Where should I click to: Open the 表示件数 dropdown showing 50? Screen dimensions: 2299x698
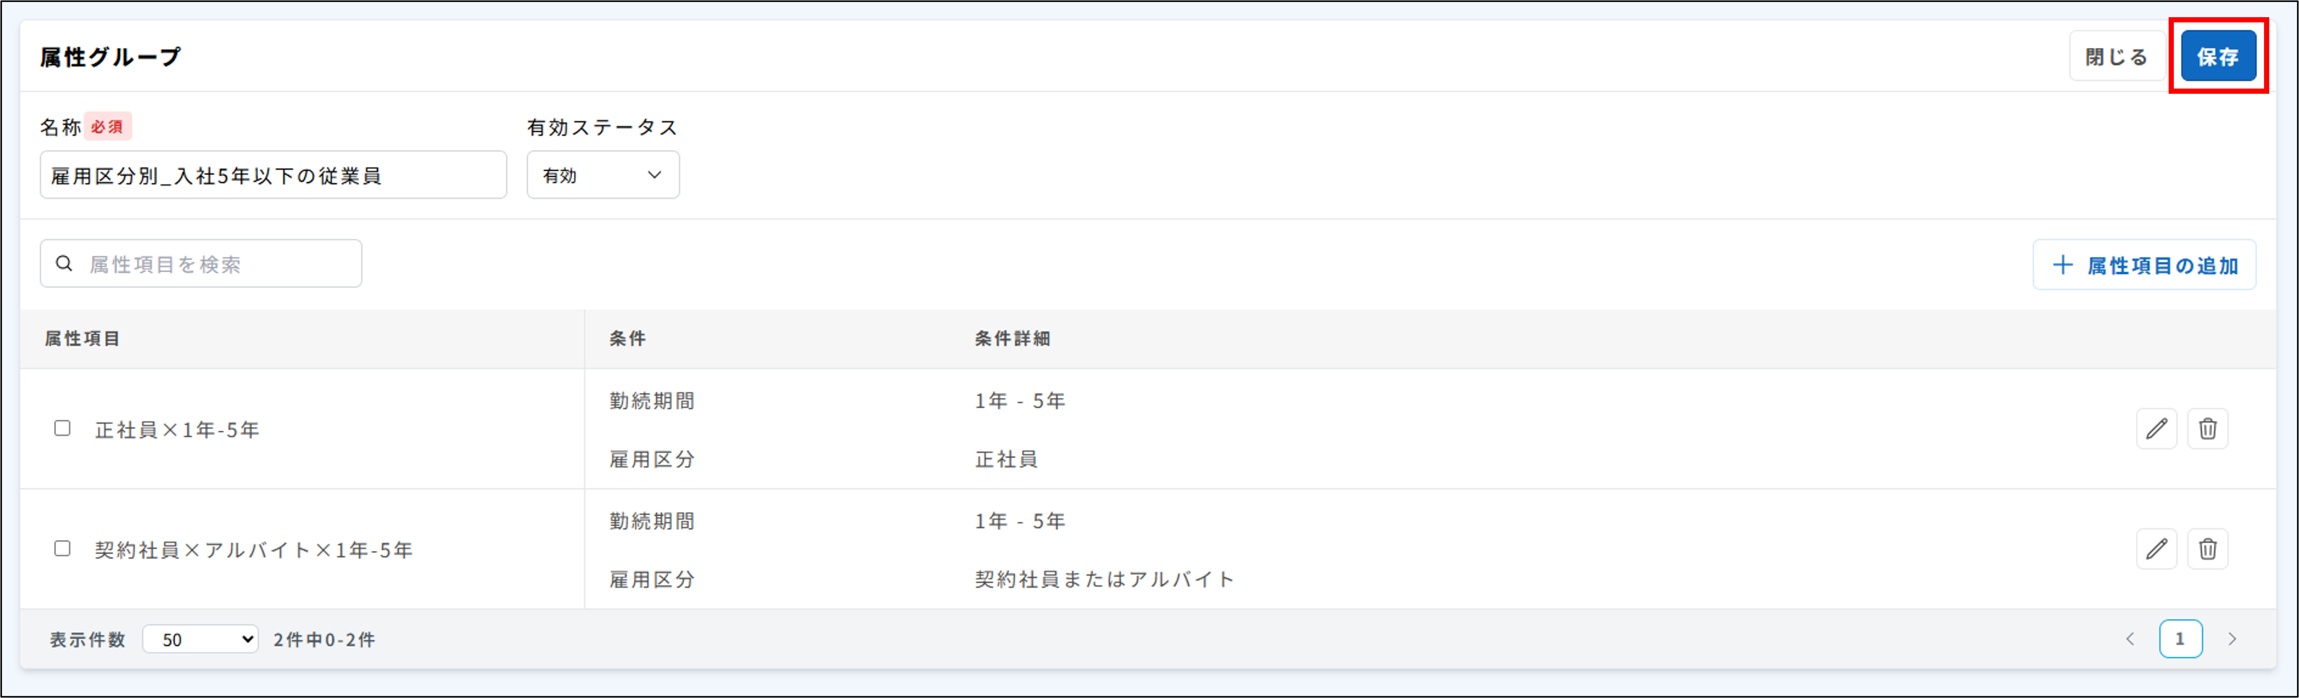[x=200, y=638]
